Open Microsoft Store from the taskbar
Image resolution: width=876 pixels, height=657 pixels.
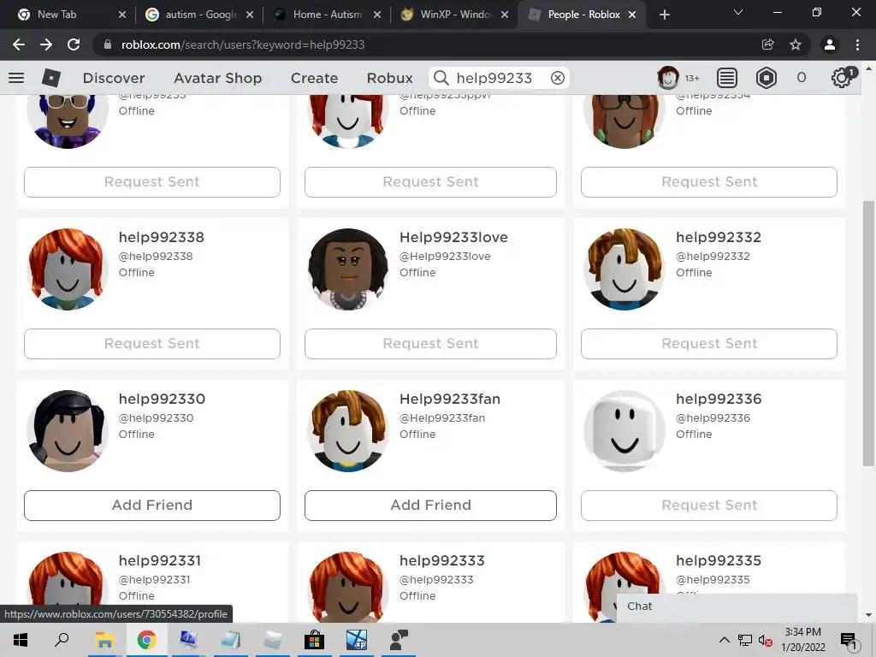click(315, 640)
